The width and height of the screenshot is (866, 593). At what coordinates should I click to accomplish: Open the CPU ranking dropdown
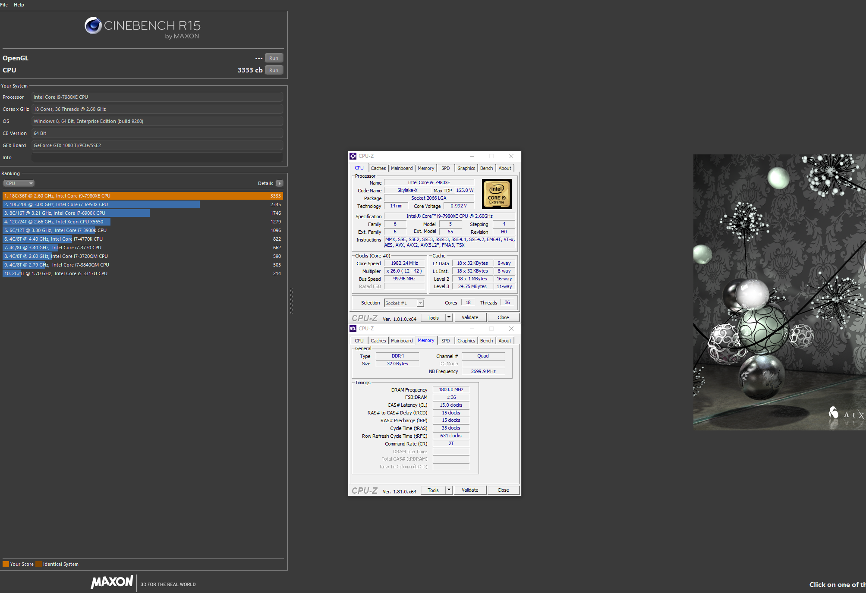point(19,183)
